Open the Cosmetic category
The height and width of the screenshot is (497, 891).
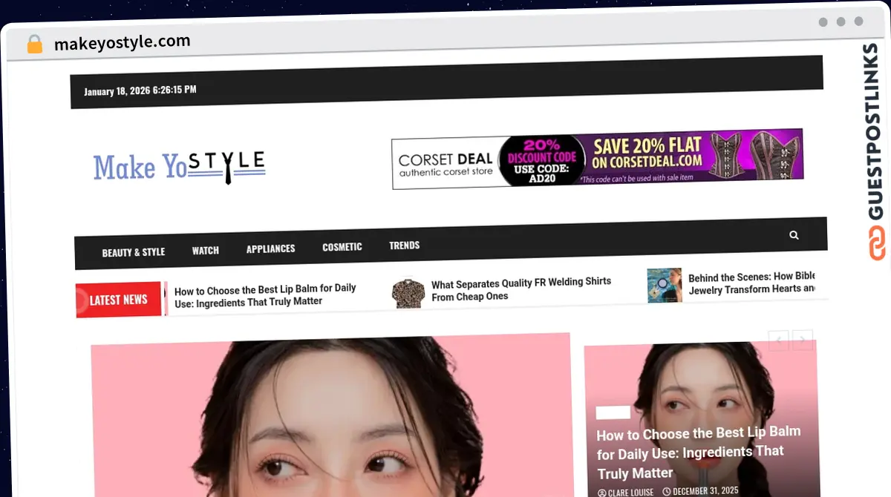point(342,247)
